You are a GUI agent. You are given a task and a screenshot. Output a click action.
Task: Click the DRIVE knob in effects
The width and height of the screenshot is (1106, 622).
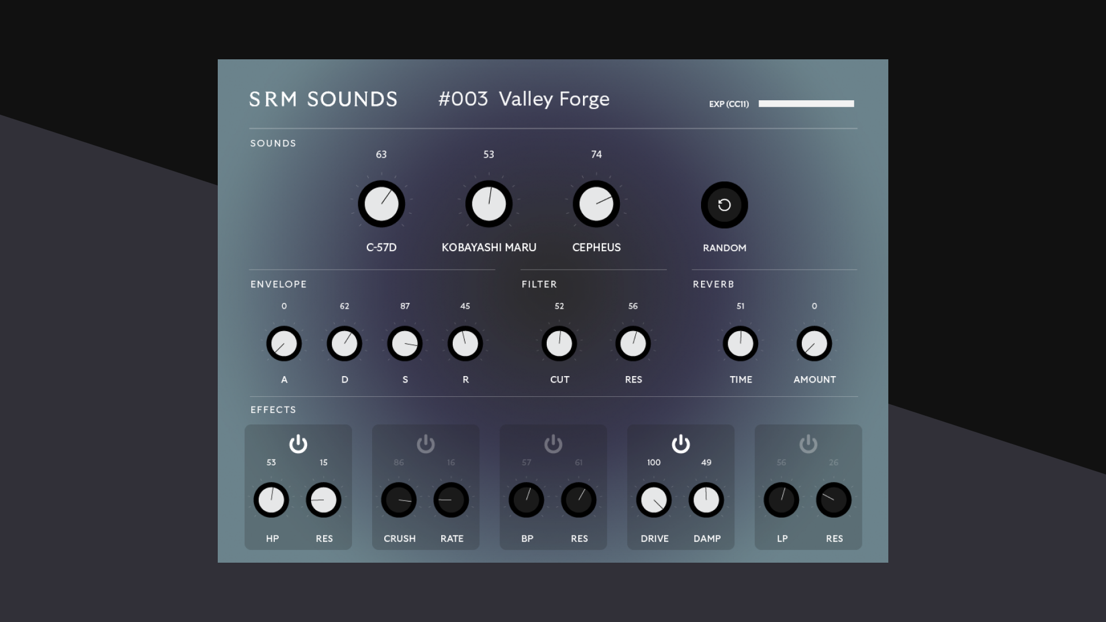click(x=654, y=500)
